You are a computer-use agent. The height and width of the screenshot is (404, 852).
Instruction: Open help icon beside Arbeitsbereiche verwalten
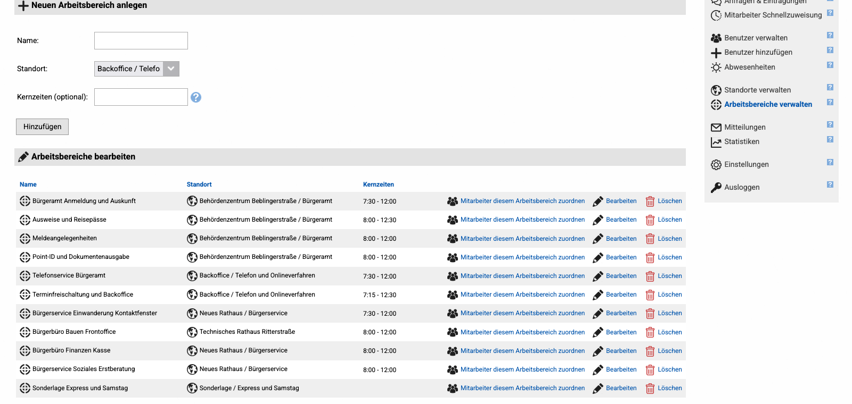click(830, 102)
